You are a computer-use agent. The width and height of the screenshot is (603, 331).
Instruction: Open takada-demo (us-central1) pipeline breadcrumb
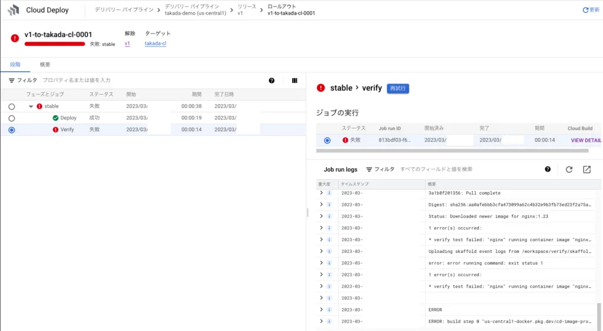[x=196, y=9]
